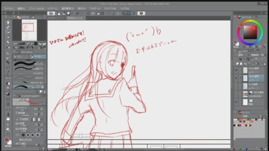Hide the Paper layer with its eye icon

point(236,102)
